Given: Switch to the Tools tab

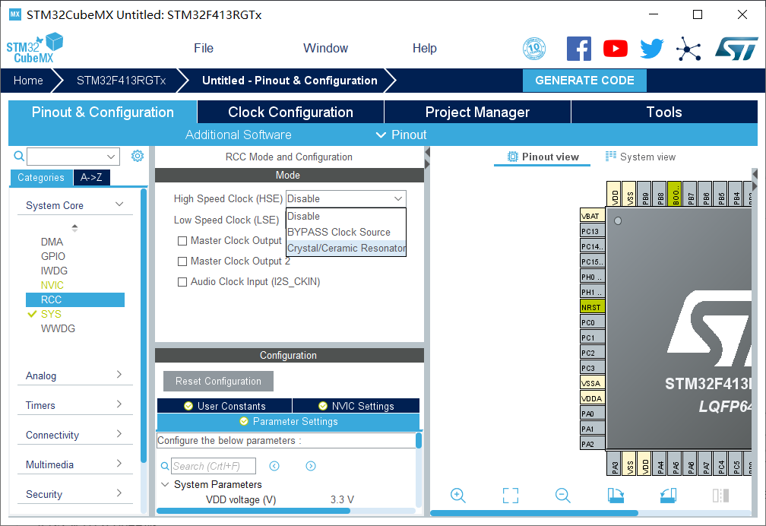Looking at the screenshot, I should [664, 112].
